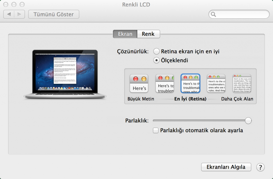Select the Büyük Metin resolution preset
The height and width of the screenshot is (179, 273).
click(139, 83)
